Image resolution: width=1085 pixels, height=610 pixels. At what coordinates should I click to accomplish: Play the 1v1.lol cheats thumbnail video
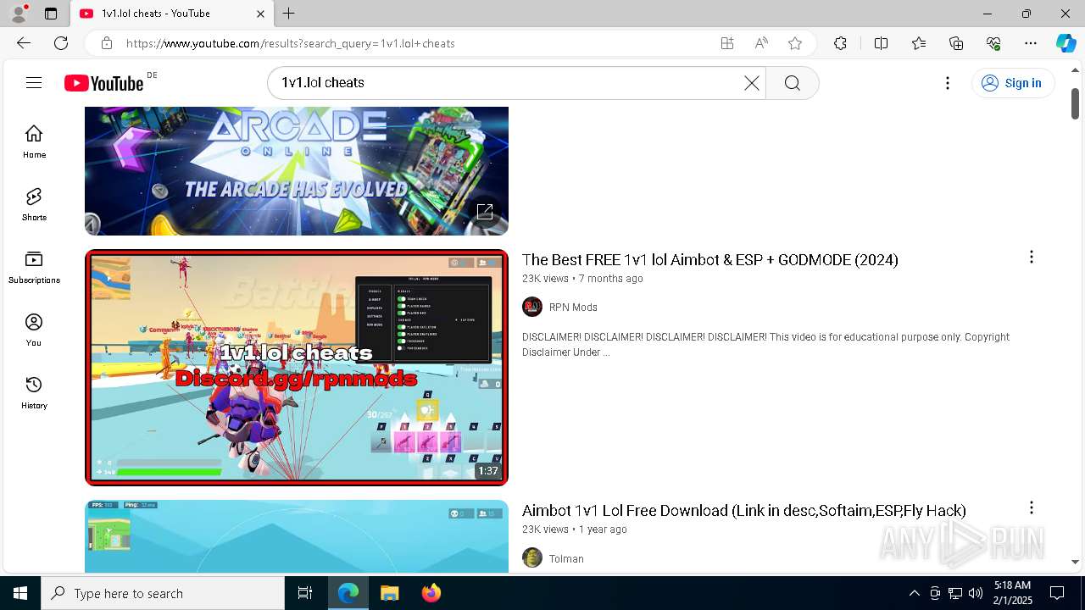[x=297, y=367]
